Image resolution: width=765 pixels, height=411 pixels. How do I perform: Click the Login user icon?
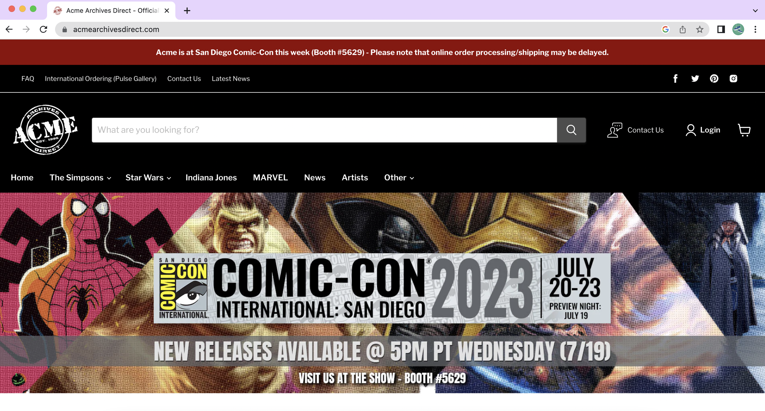point(690,130)
